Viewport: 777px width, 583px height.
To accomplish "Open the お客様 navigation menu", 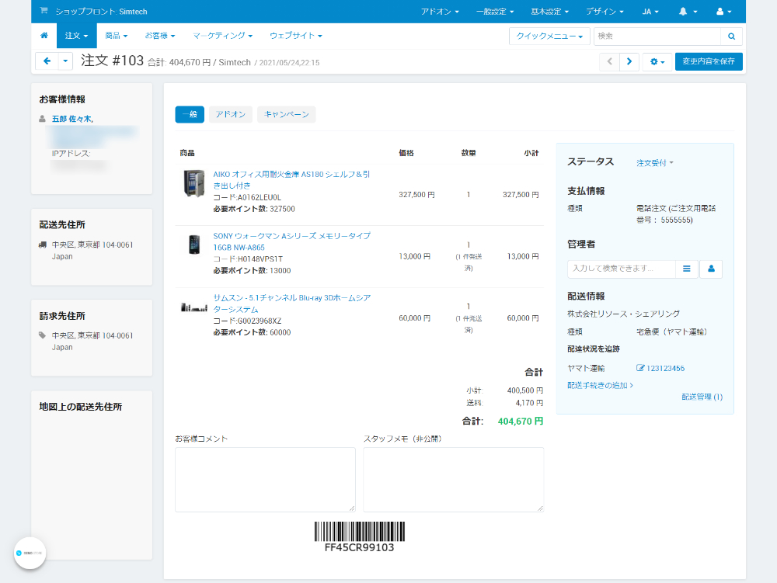I will tap(159, 36).
